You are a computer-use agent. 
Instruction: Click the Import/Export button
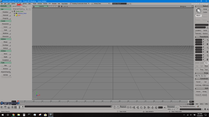point(6,72)
